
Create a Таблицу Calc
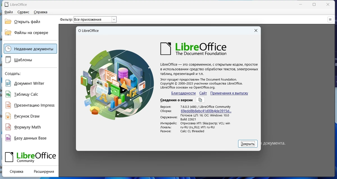[30, 94]
